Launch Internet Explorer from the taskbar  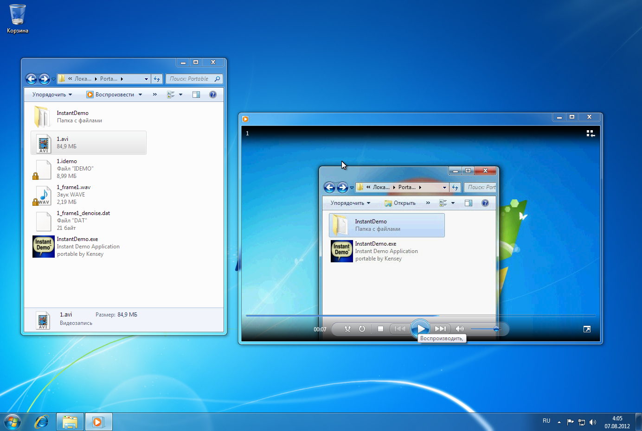(42, 422)
